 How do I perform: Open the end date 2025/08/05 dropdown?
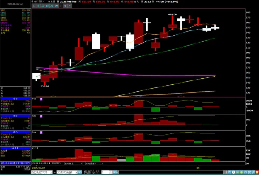point(76,172)
